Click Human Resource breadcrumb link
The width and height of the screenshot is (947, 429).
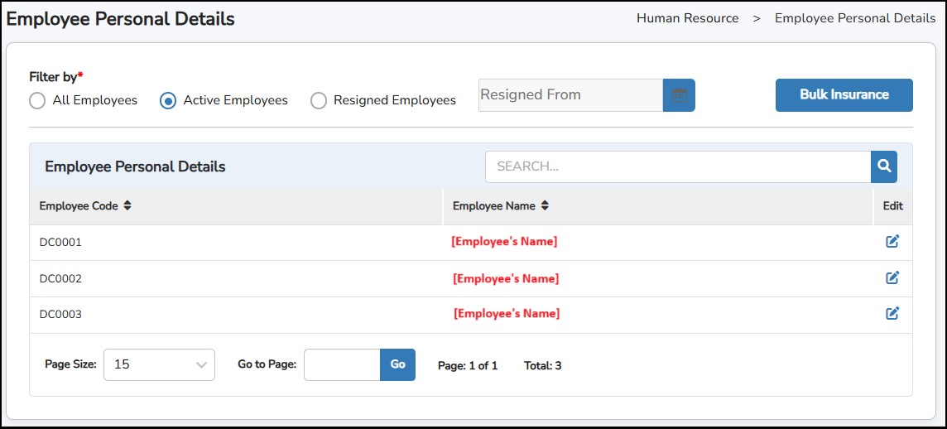pyautogui.click(x=687, y=18)
